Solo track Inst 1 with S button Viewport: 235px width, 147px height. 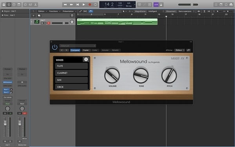pos(45,23)
